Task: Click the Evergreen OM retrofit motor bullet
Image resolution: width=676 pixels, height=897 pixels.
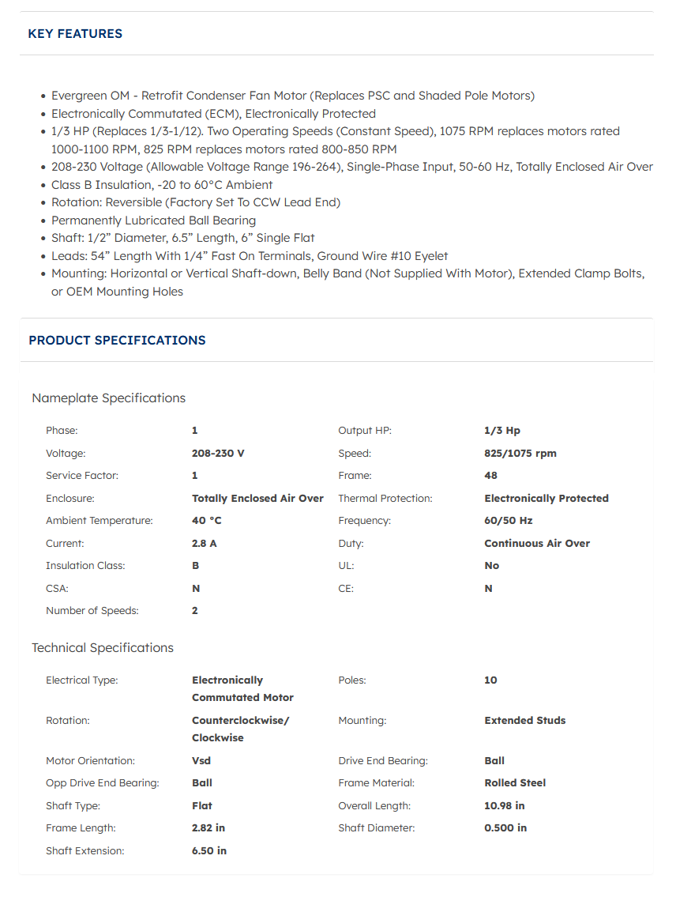Action: click(292, 96)
